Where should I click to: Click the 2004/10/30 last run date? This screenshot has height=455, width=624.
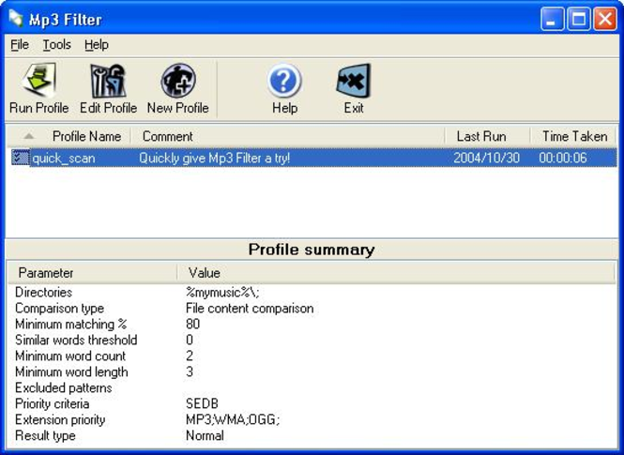487,159
